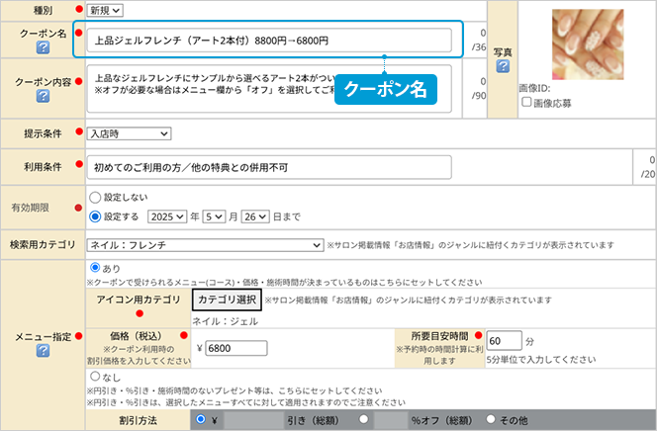Open the help icon under クーポン内容
This screenshot has width=657, height=431.
[43, 96]
